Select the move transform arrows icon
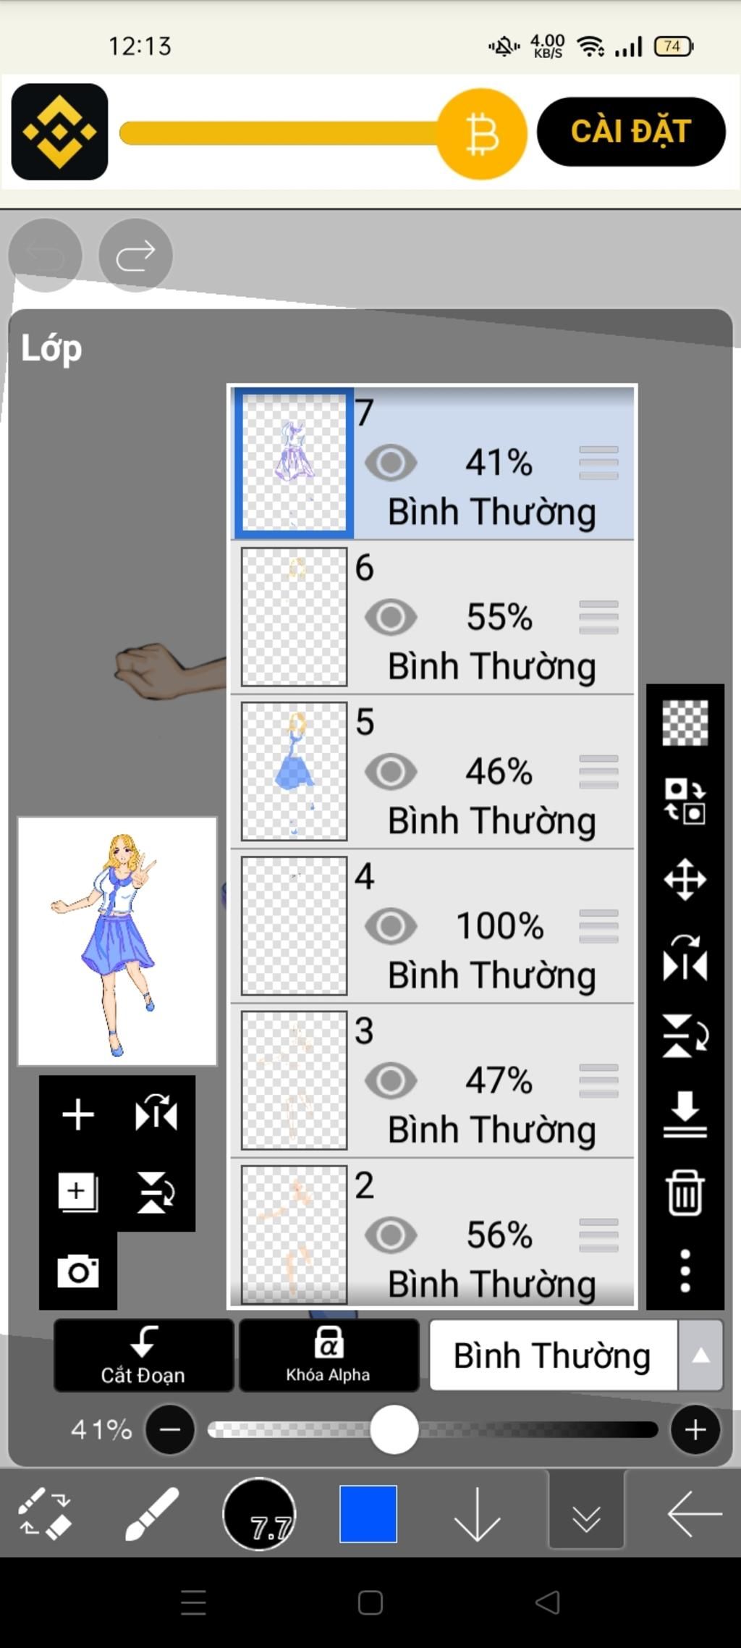This screenshot has height=1648, width=741. [x=685, y=880]
